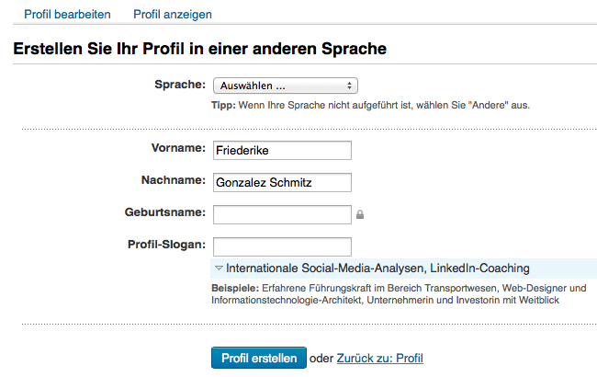
Task: Click the empty Profil-Slogan text field
Action: tap(282, 247)
